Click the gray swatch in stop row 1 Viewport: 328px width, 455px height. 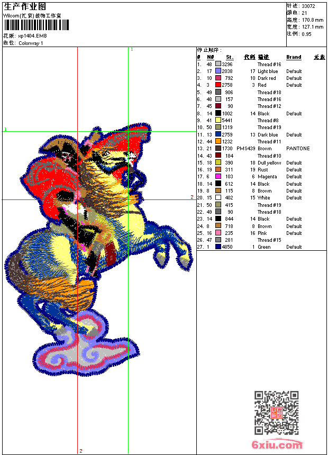(x=218, y=64)
